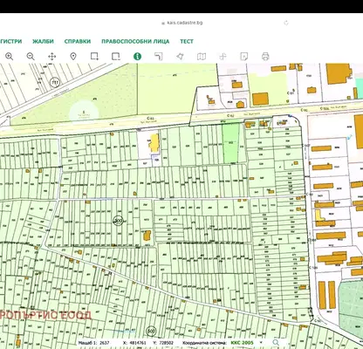
Task: Select the crosshair coordinates tool
Action: pyautogui.click(x=223, y=56)
